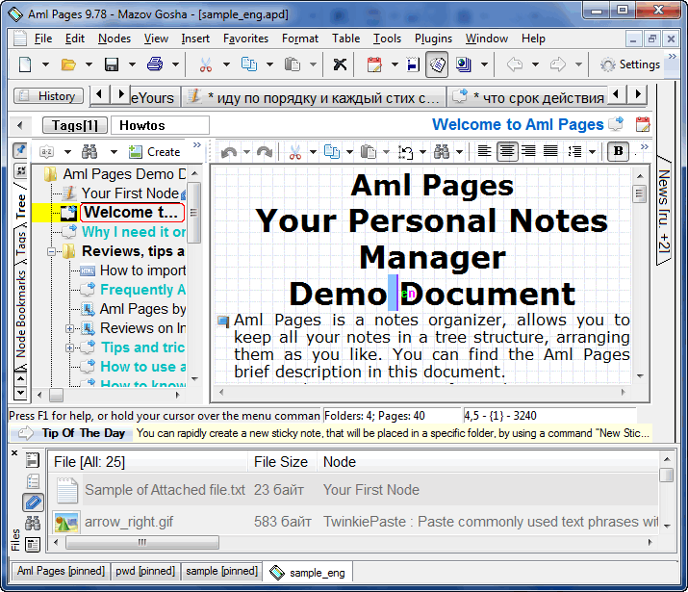Click the navigate Back arrow icon
The image size is (688, 592).
(515, 64)
